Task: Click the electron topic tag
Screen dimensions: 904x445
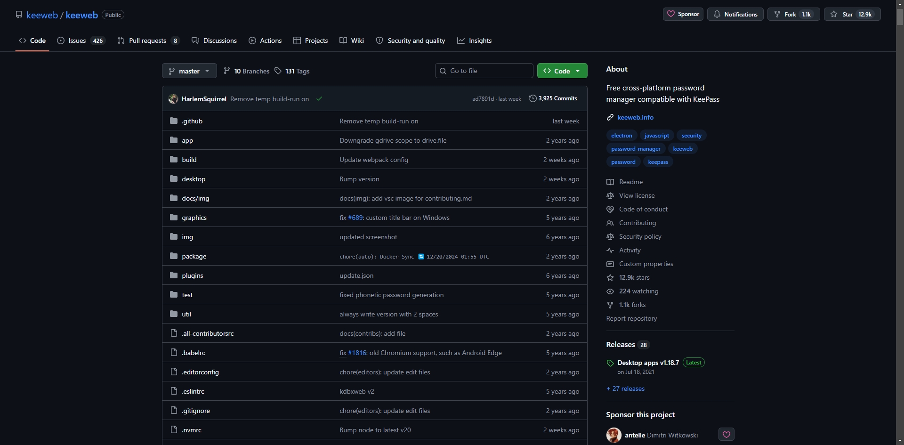Action: coord(621,136)
